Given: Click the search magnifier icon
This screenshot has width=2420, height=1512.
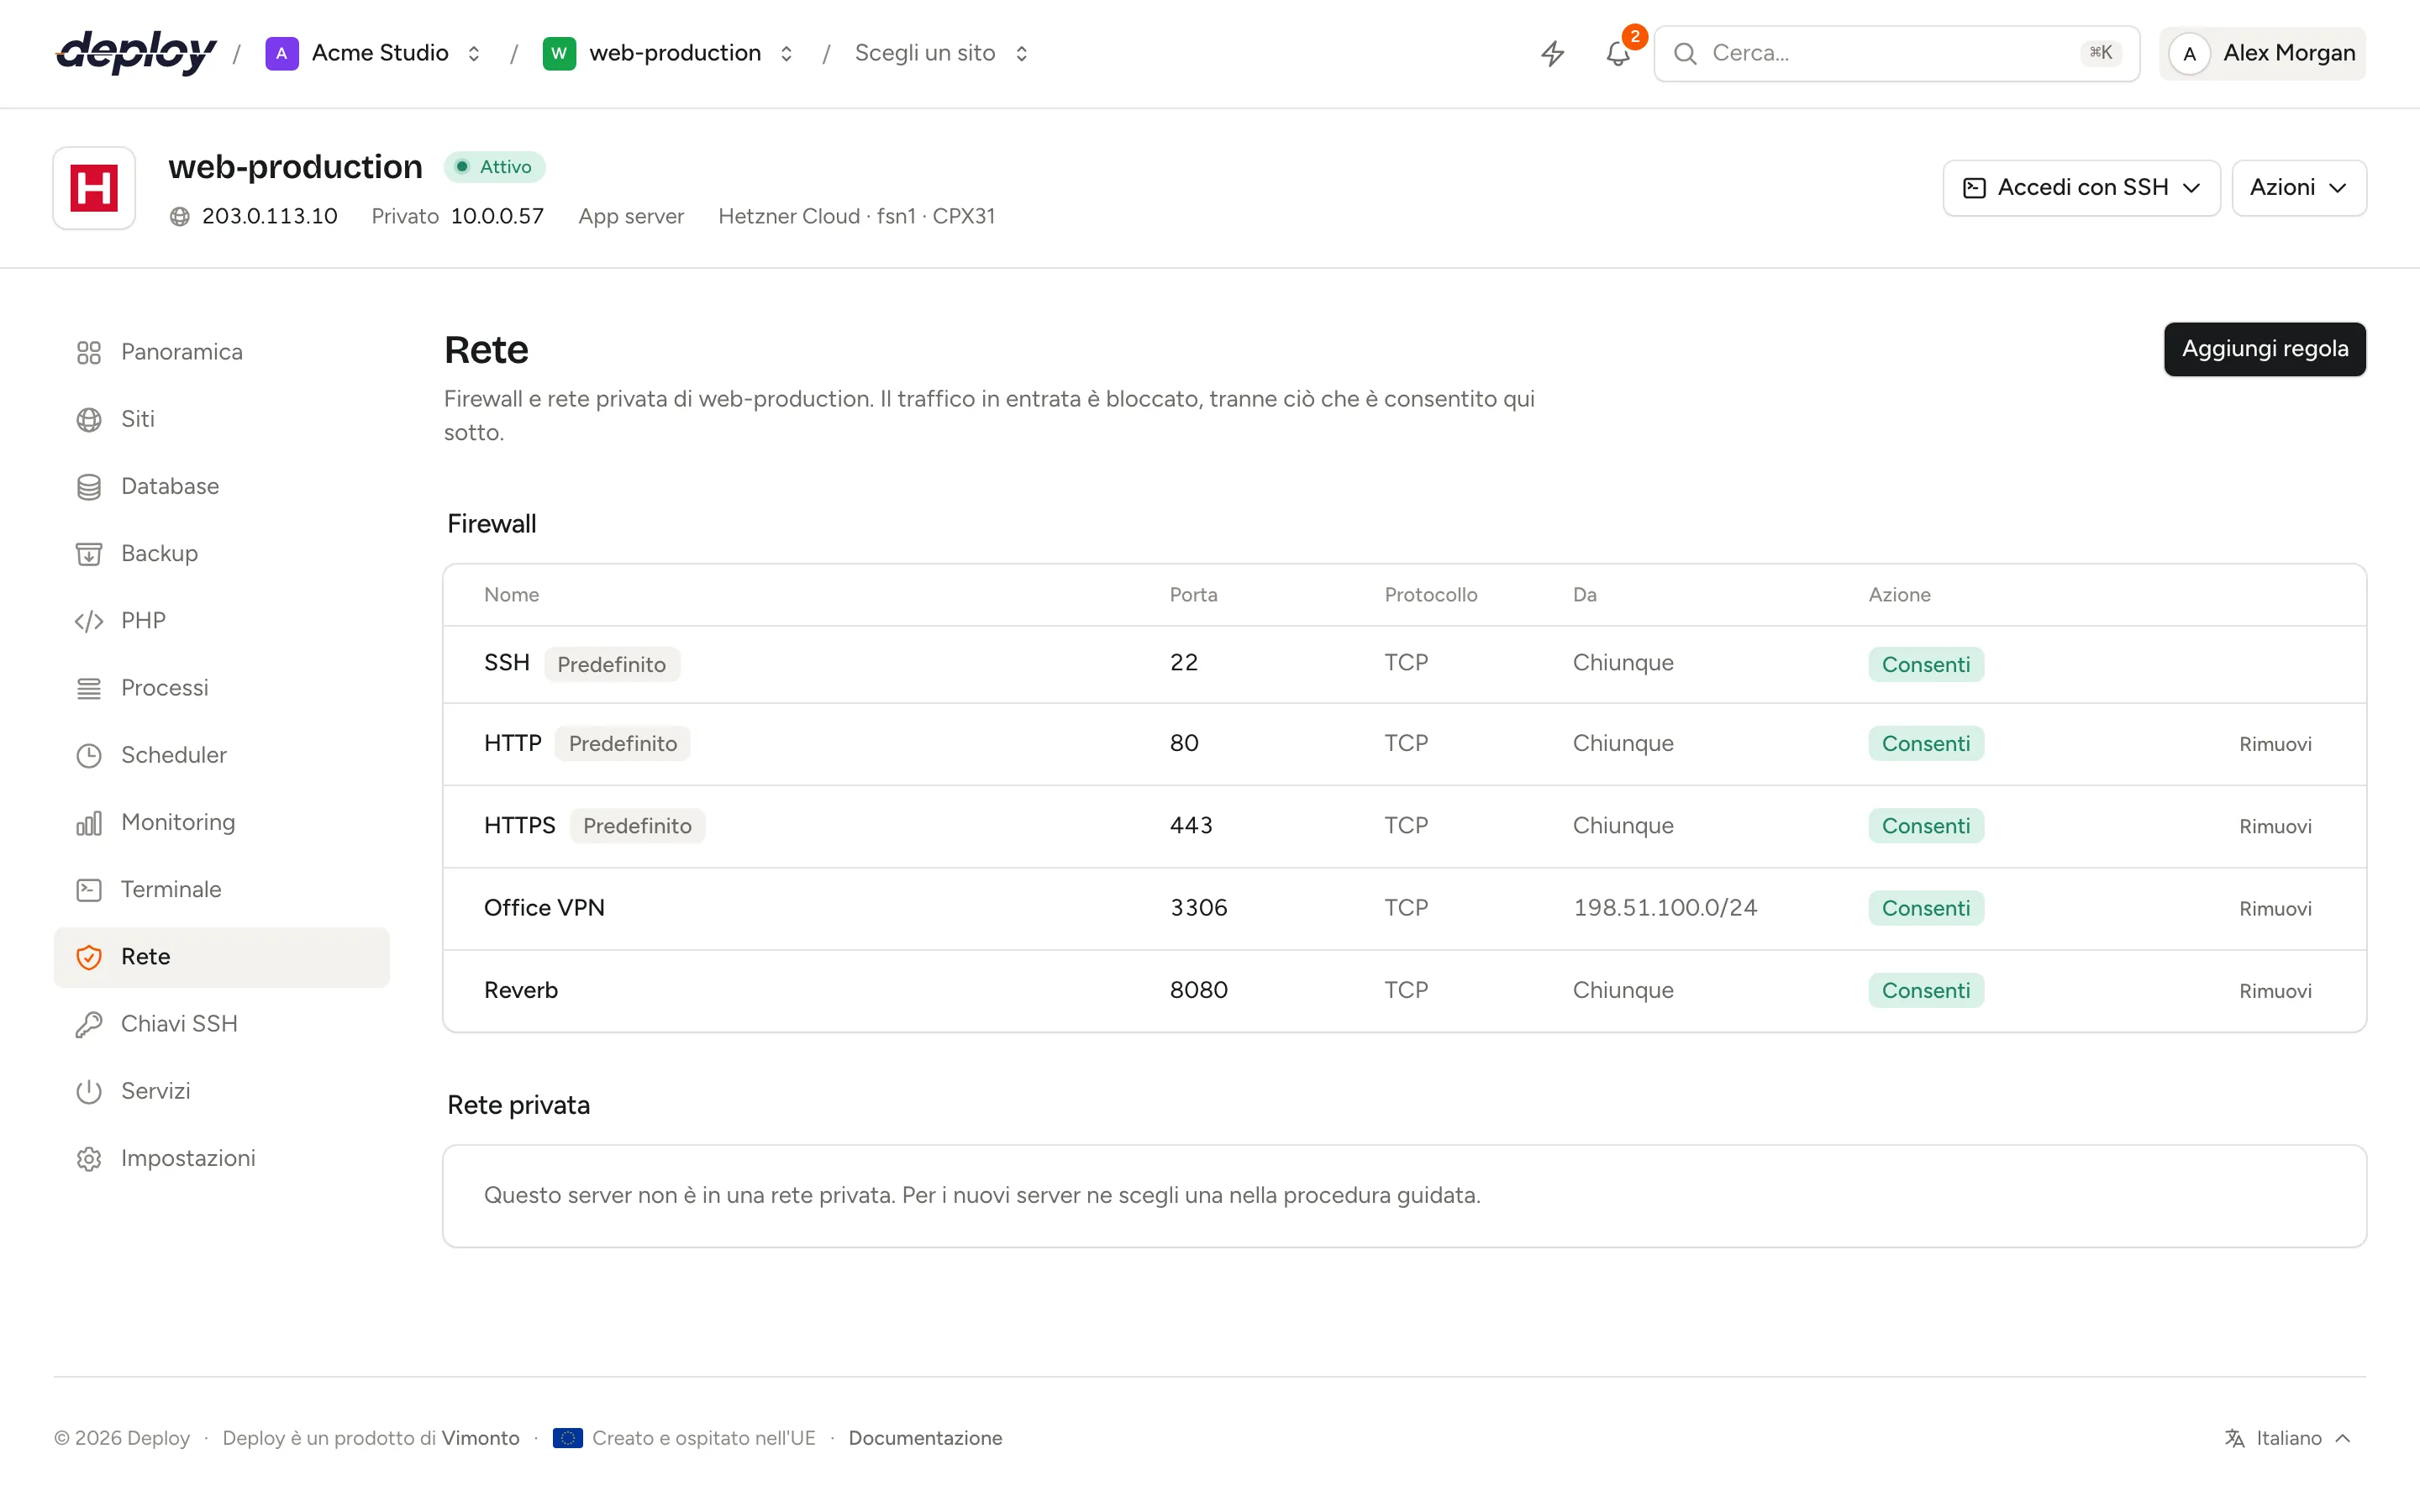Looking at the screenshot, I should coord(1685,53).
